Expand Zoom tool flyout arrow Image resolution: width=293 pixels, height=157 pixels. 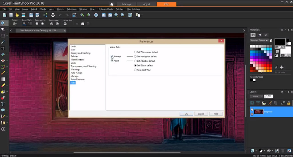(x=7, y=23)
